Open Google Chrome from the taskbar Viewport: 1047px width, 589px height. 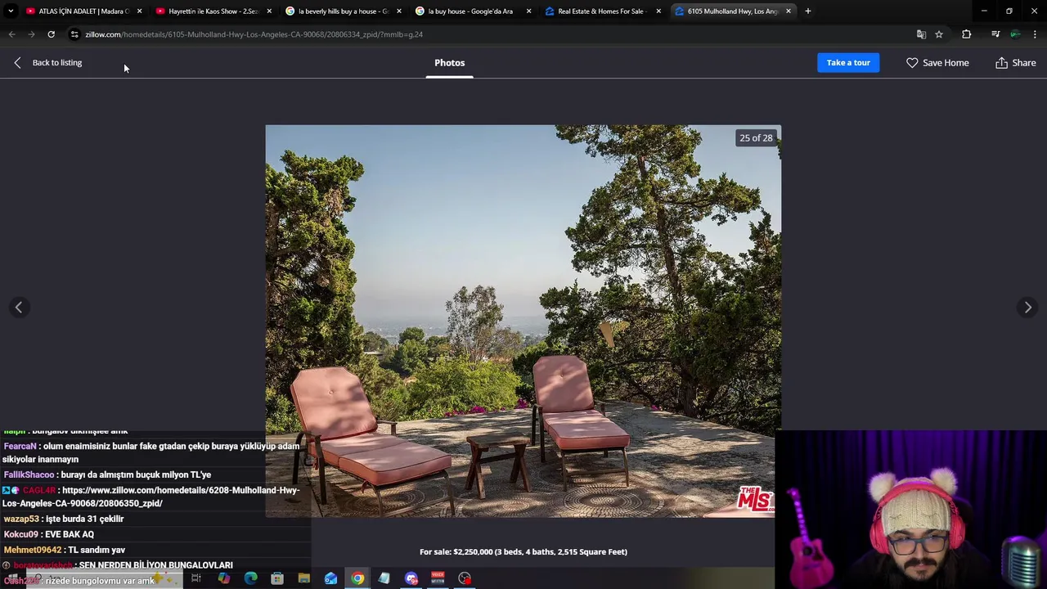click(357, 578)
